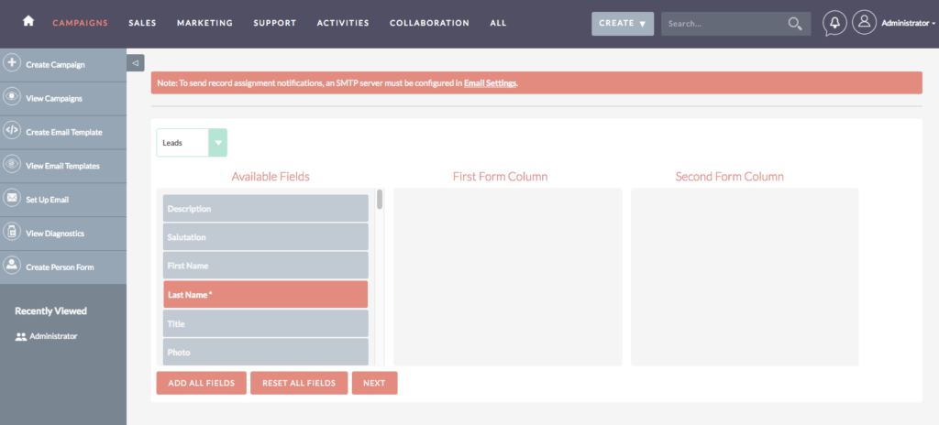This screenshot has height=425, width=939.
Task: Click the Create Person Form icon
Action: tap(12, 266)
